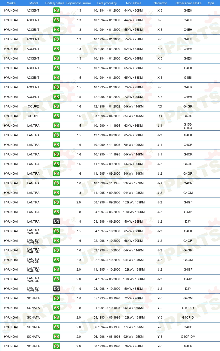
Task: Click the production years '08.1996 -> 09.2000'
Action: click(107, 202)
